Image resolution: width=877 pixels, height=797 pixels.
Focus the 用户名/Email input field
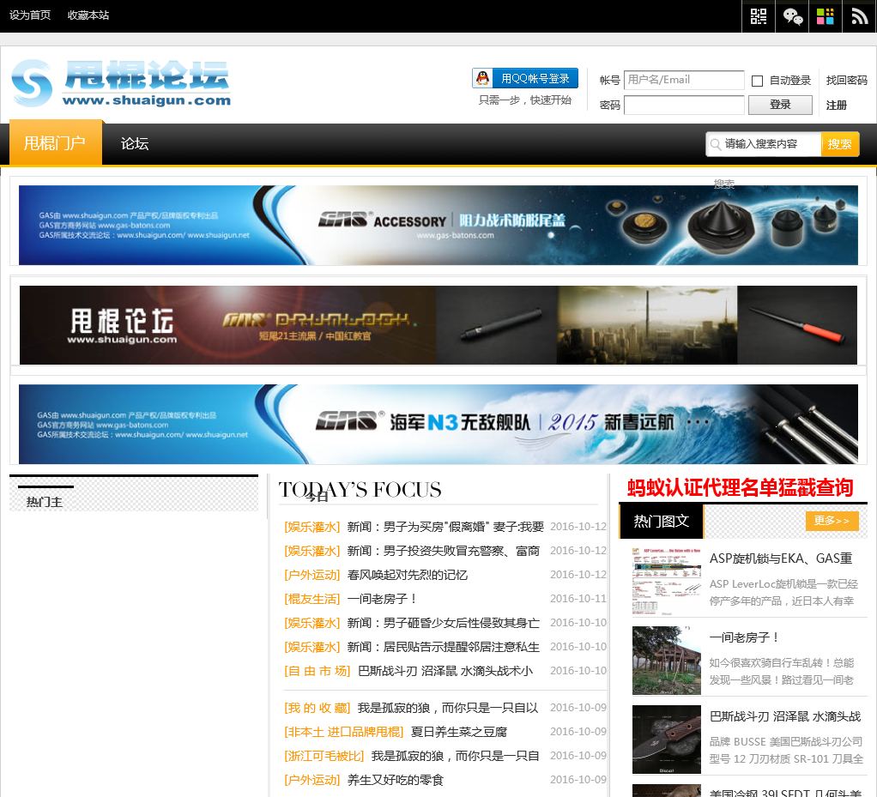click(684, 80)
